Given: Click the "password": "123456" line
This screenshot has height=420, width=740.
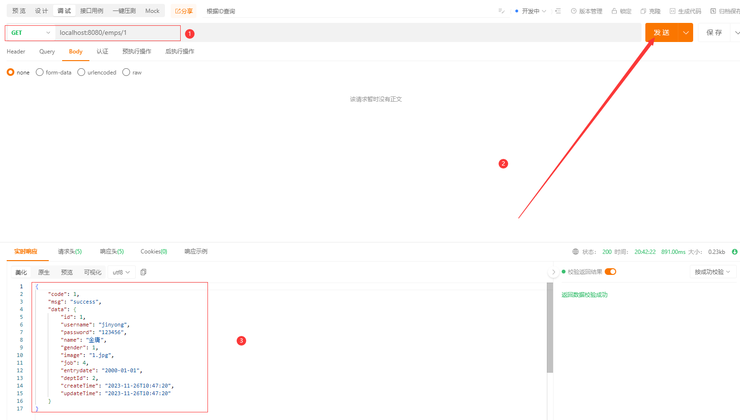Looking at the screenshot, I should coord(94,332).
